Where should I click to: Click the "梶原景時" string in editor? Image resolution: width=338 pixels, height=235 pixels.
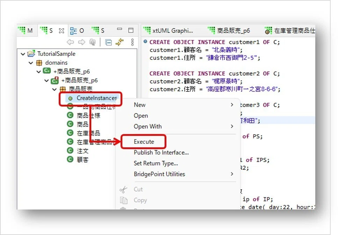pos(226,81)
